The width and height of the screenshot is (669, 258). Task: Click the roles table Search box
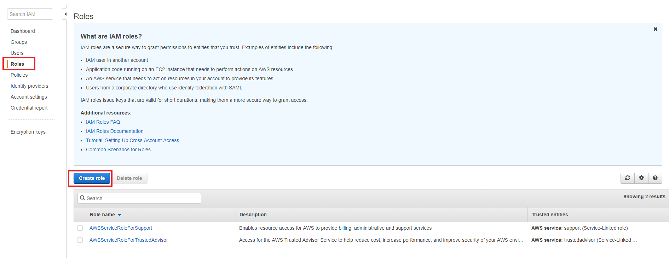pyautogui.click(x=139, y=198)
